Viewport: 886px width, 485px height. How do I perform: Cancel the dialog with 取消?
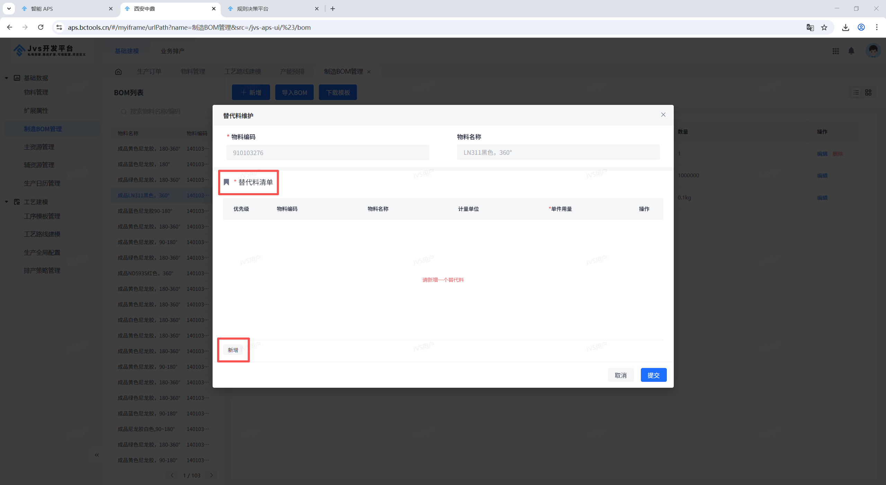(x=620, y=375)
